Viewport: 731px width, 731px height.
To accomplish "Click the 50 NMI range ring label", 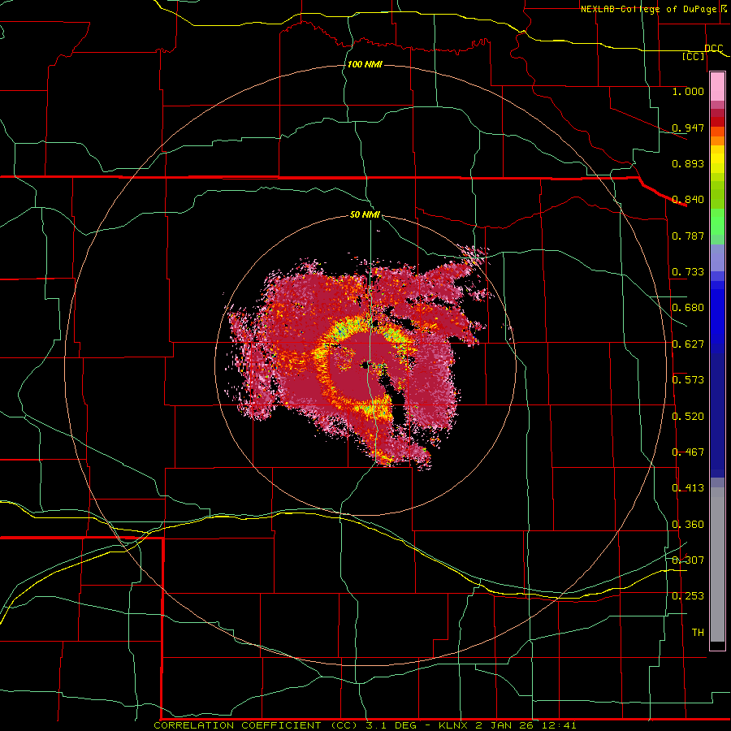I will 365,215.
